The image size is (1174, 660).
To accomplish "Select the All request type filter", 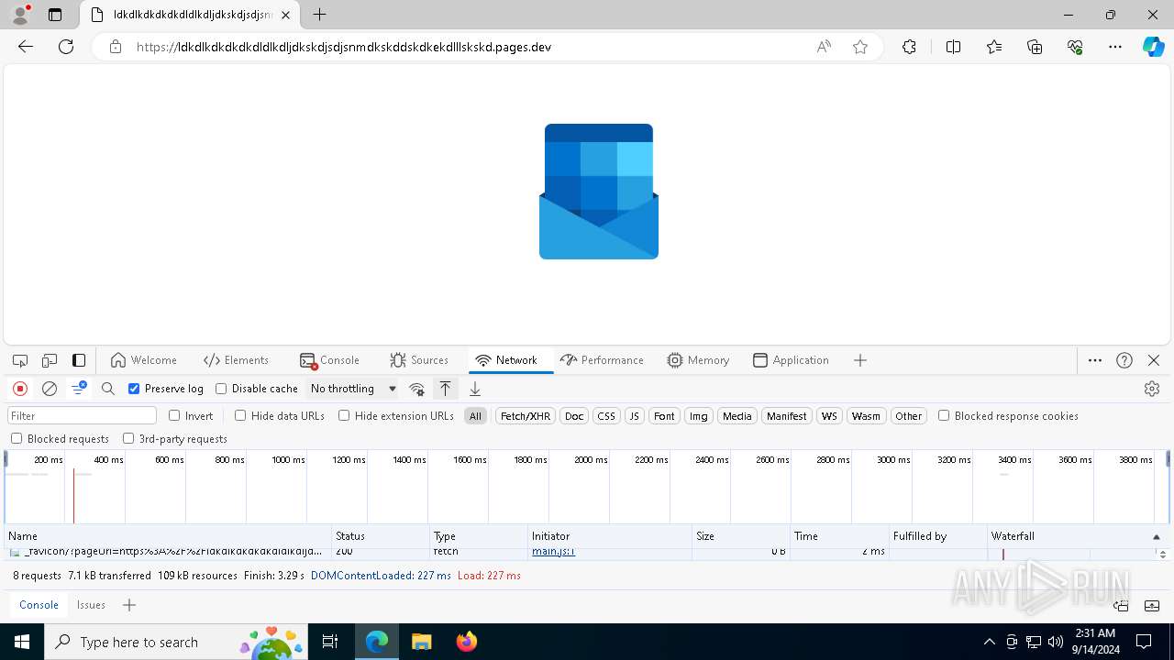I will [x=475, y=416].
